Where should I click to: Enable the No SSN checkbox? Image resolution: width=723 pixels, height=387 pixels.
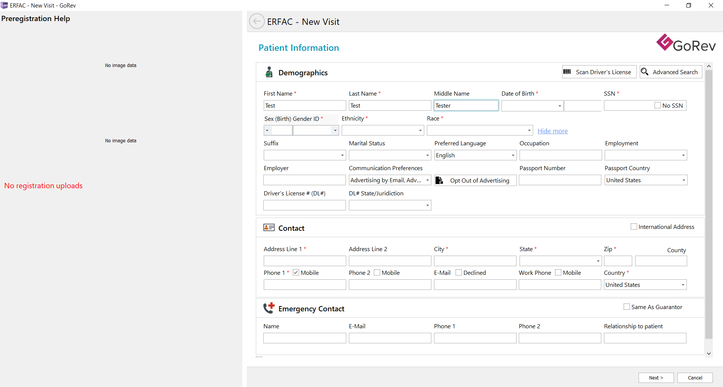(x=658, y=105)
